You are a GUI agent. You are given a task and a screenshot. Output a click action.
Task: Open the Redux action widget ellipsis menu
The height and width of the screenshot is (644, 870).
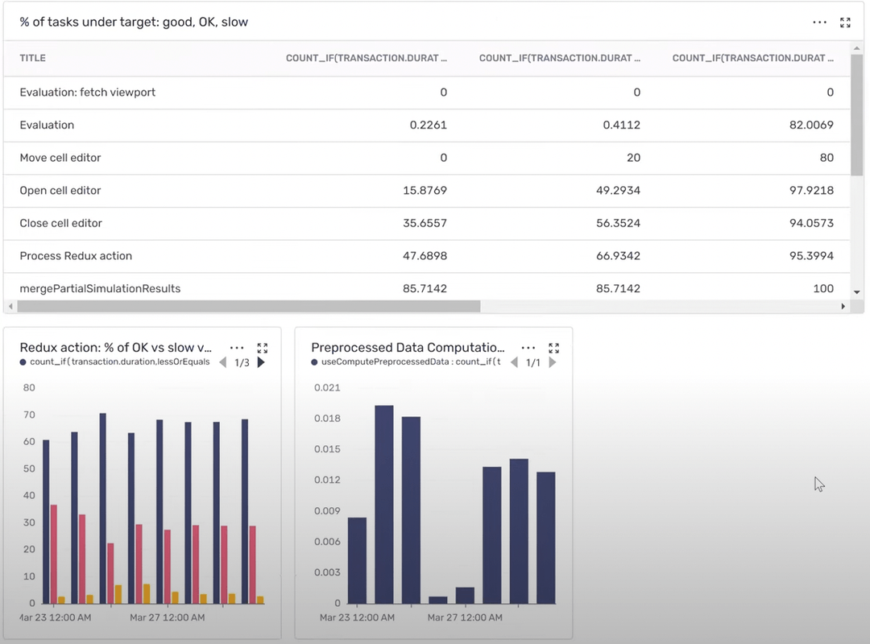click(x=237, y=348)
